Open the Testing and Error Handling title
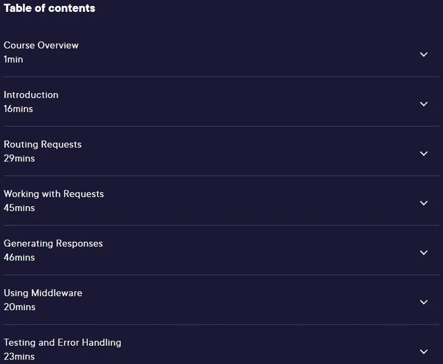Viewport: 443px width, 364px height. (62, 342)
